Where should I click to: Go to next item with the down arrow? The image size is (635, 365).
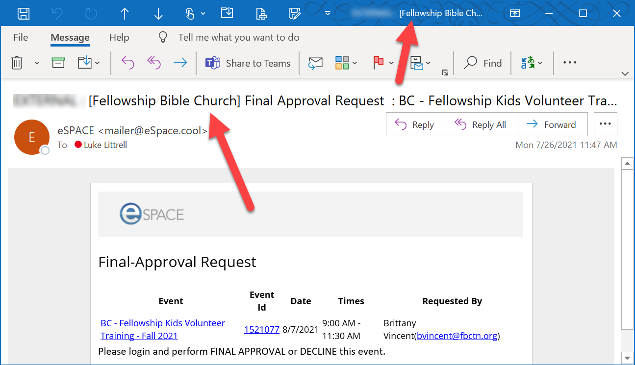tap(158, 14)
